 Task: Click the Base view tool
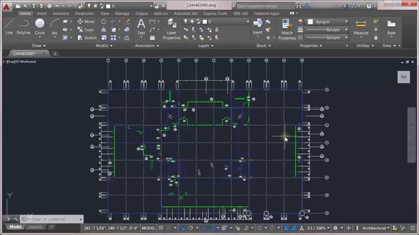click(x=392, y=27)
